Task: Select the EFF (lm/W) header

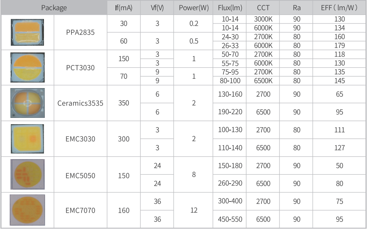Action: click(339, 7)
